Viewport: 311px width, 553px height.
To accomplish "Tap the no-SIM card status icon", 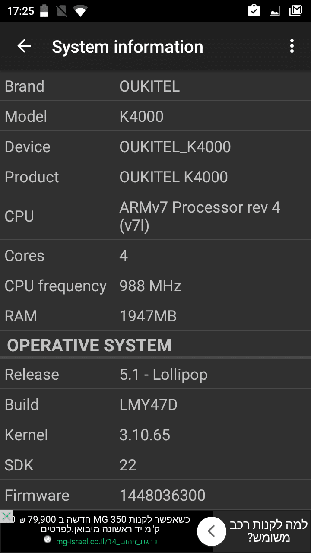I will pos(61,11).
